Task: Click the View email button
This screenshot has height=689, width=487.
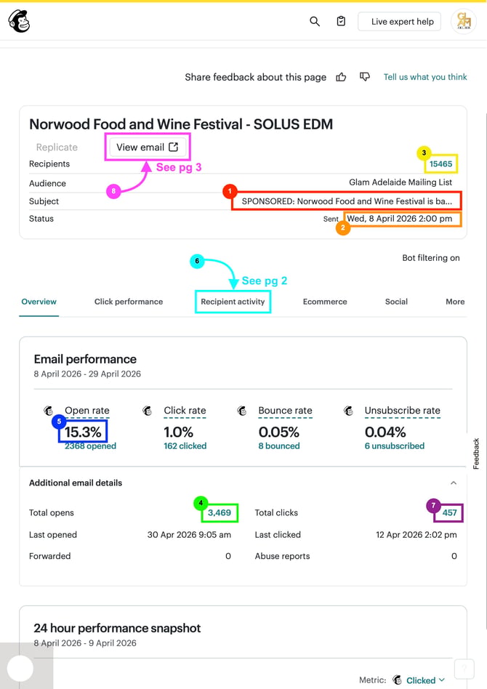Action: [x=148, y=148]
